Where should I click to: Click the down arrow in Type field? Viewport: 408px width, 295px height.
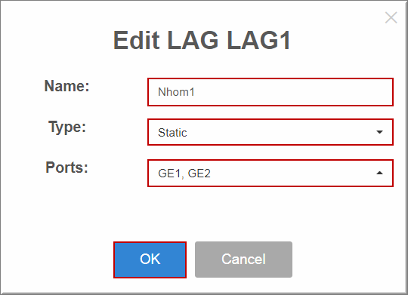coord(379,132)
